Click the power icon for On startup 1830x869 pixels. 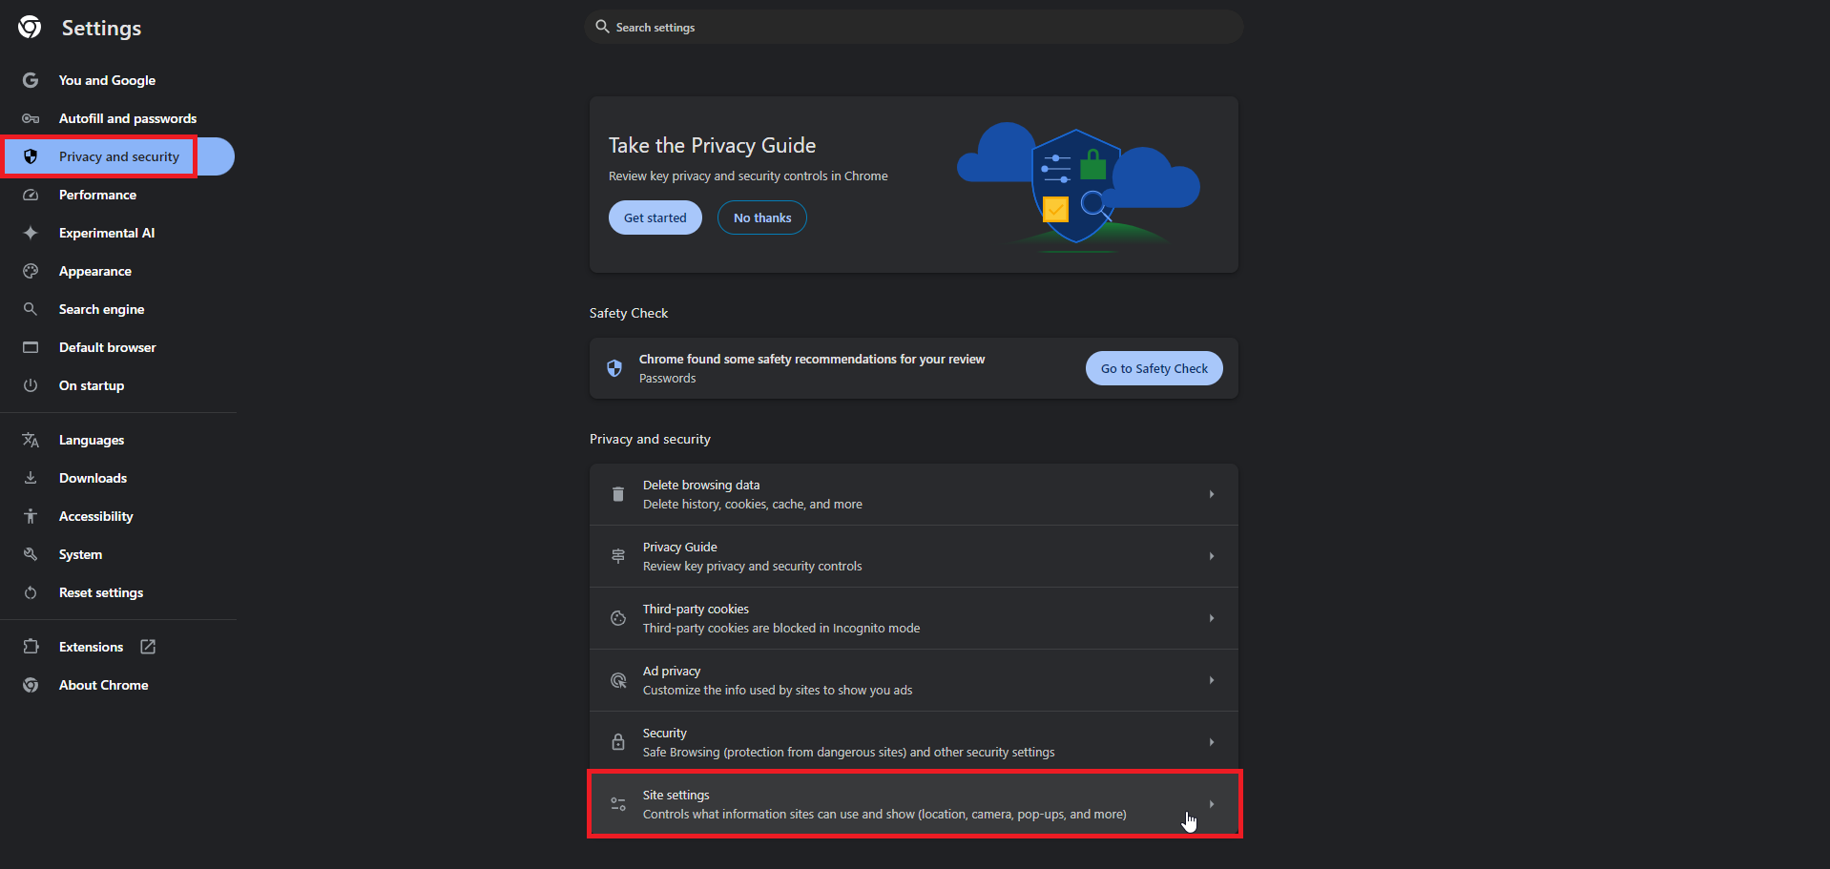31,385
